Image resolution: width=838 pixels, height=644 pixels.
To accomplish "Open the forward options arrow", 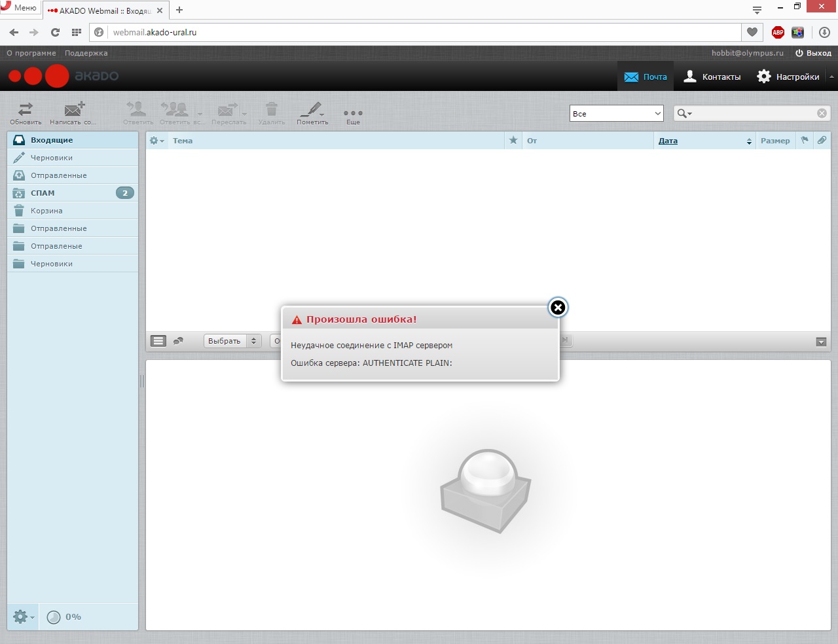I will pos(244,113).
